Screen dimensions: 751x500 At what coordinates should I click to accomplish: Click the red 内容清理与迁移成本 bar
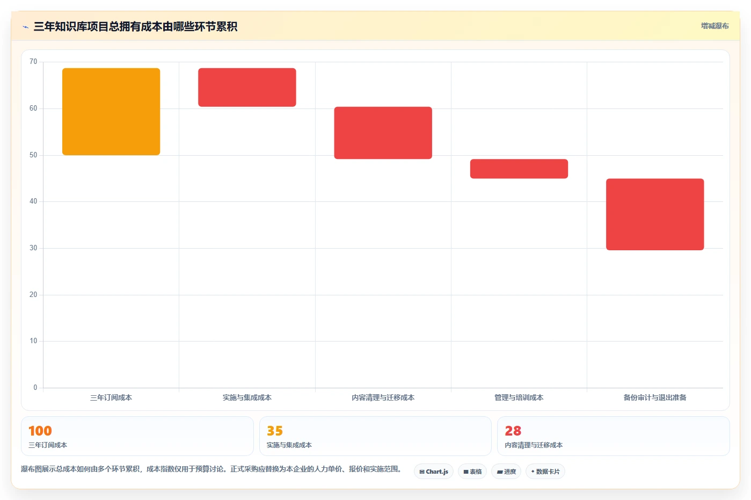tap(383, 133)
